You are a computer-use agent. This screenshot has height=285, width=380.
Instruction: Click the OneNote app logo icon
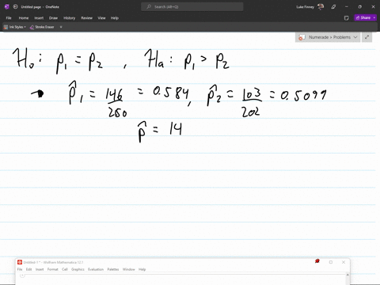pos(7,7)
